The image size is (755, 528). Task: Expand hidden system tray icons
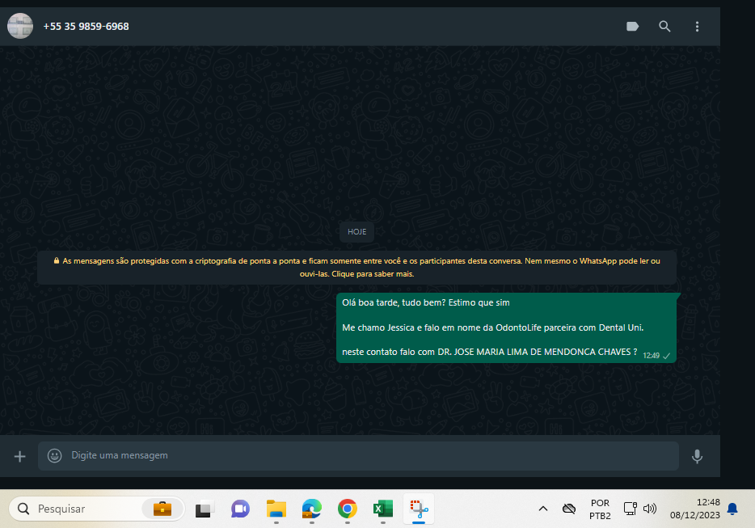pos(543,509)
